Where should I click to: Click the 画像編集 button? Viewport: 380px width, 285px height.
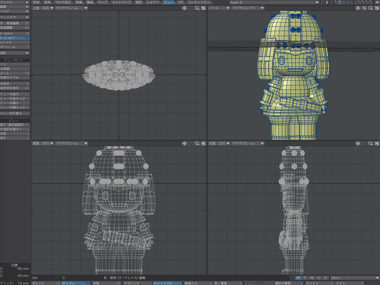click(x=15, y=28)
